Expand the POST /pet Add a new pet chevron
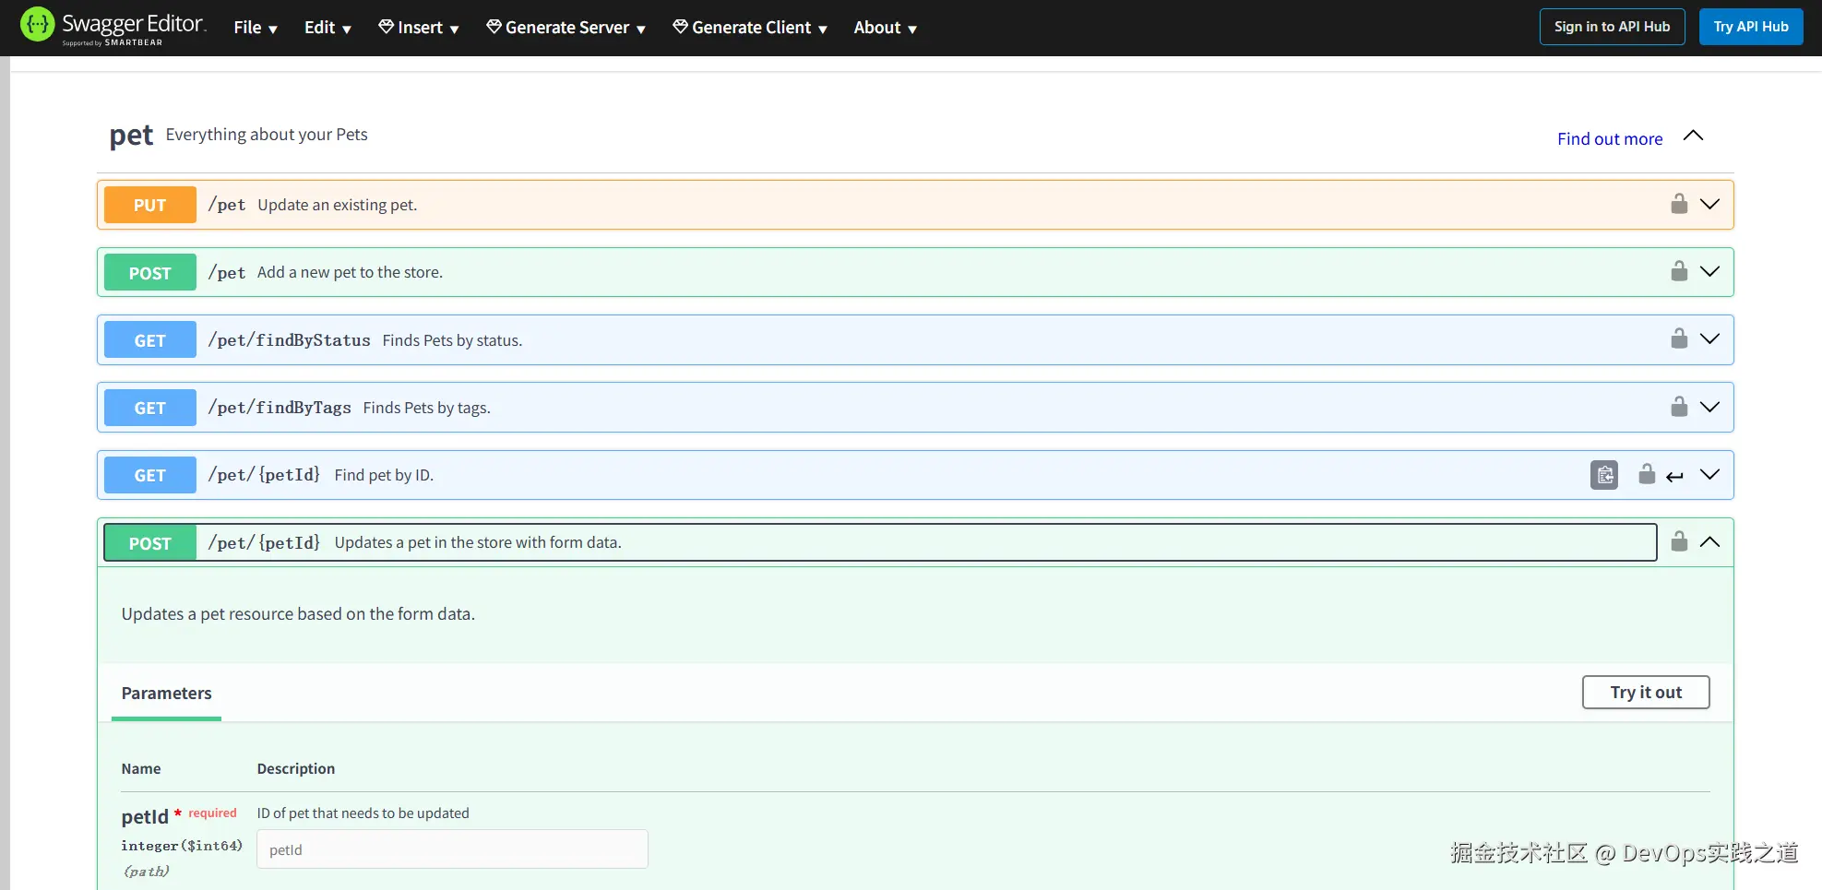1822x890 pixels. 1709,271
